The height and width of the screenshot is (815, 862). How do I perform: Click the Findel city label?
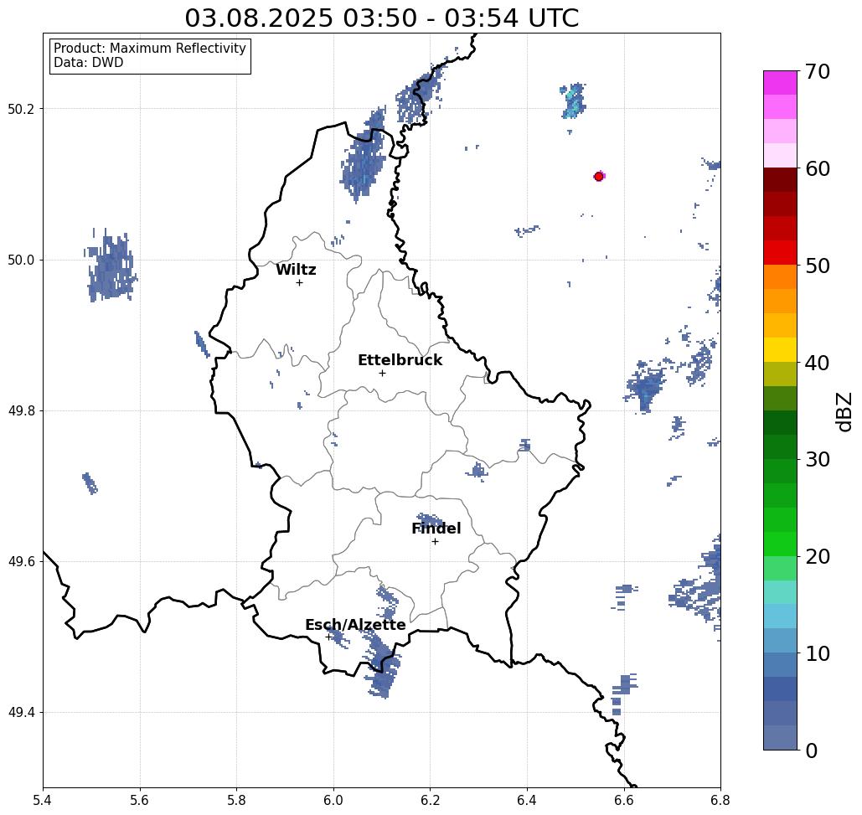[x=436, y=529]
